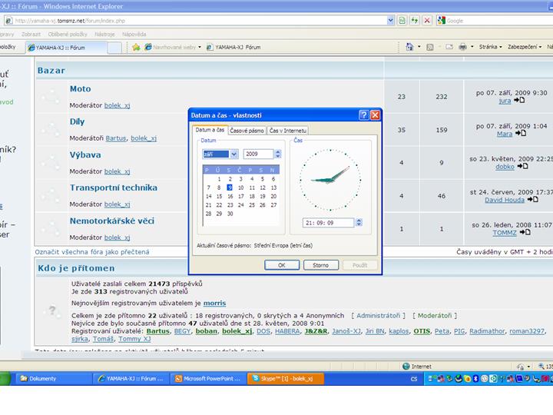Click the printer icon in command bar
The height and width of the screenshot is (415, 553).
pyautogui.click(x=462, y=47)
